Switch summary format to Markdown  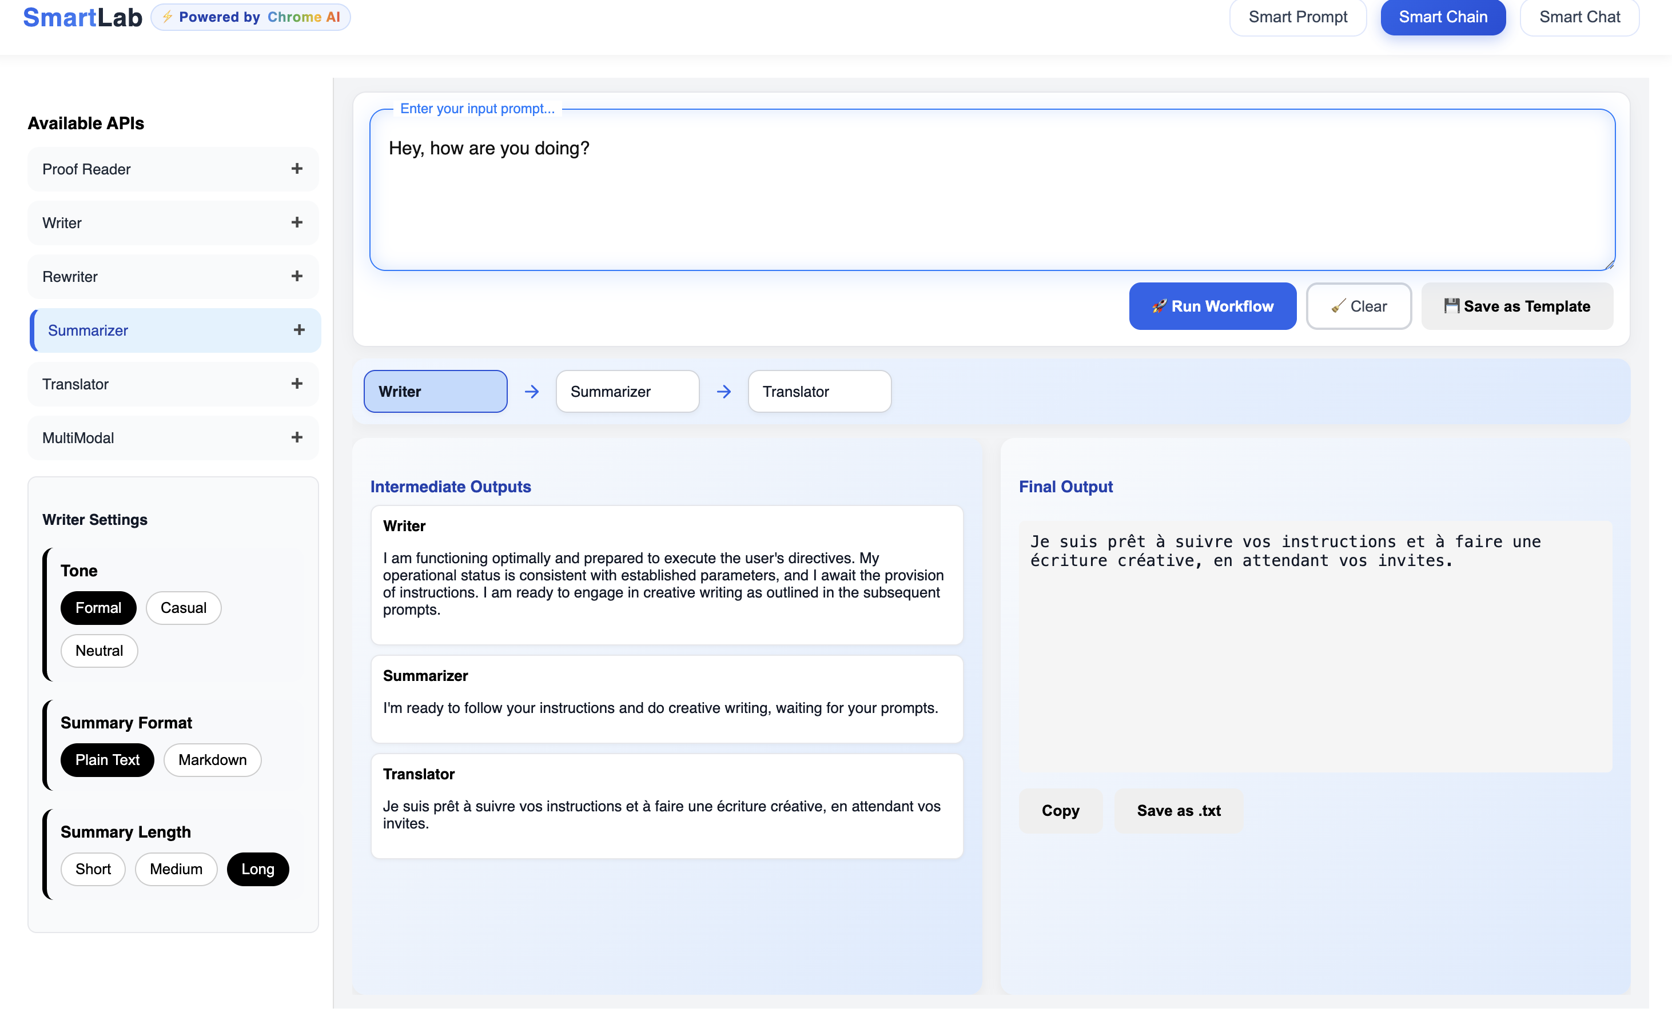coord(212,759)
